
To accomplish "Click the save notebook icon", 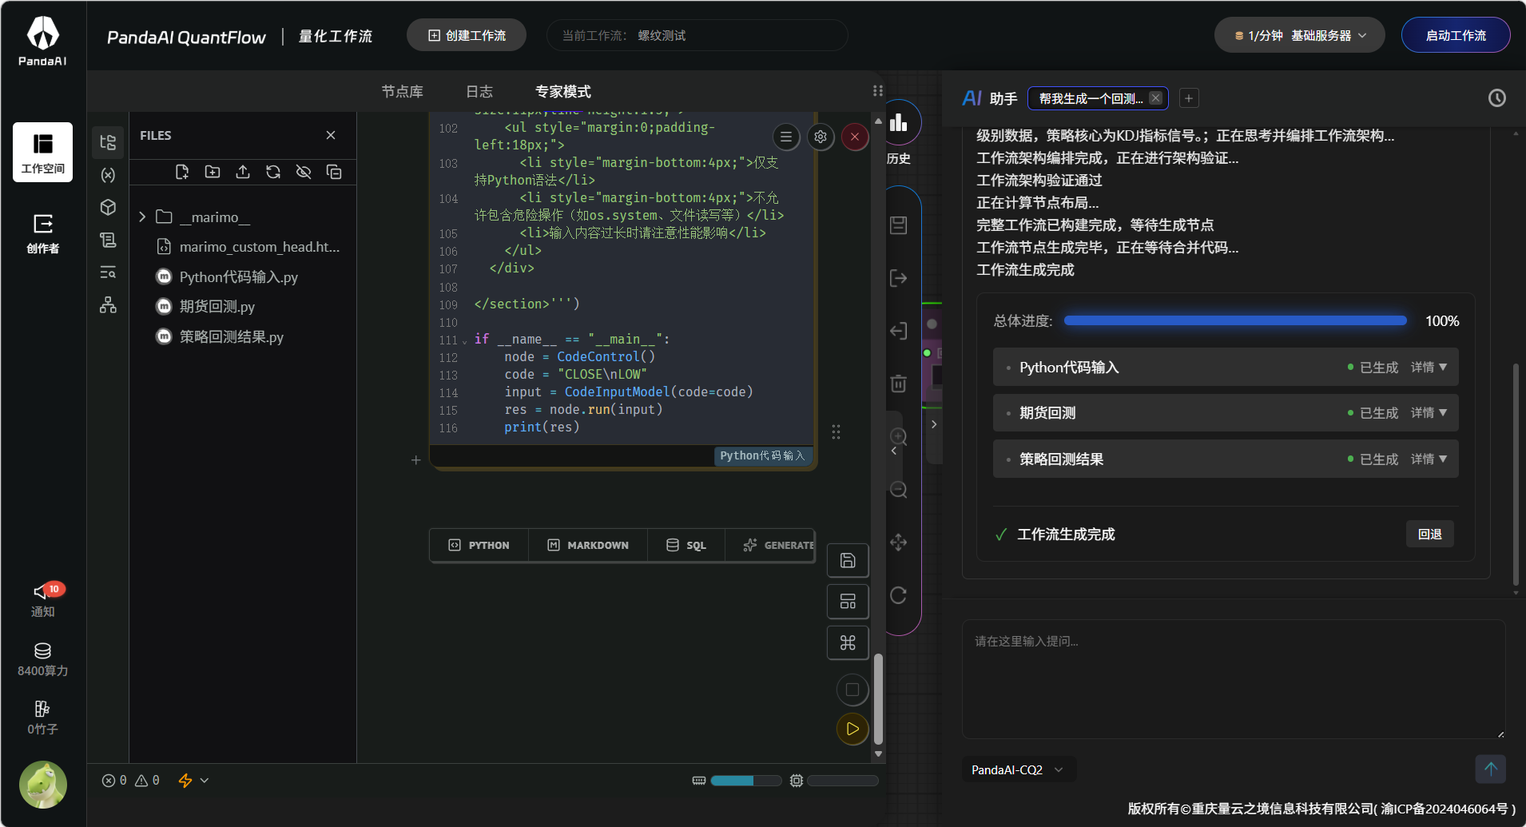I will (x=848, y=560).
